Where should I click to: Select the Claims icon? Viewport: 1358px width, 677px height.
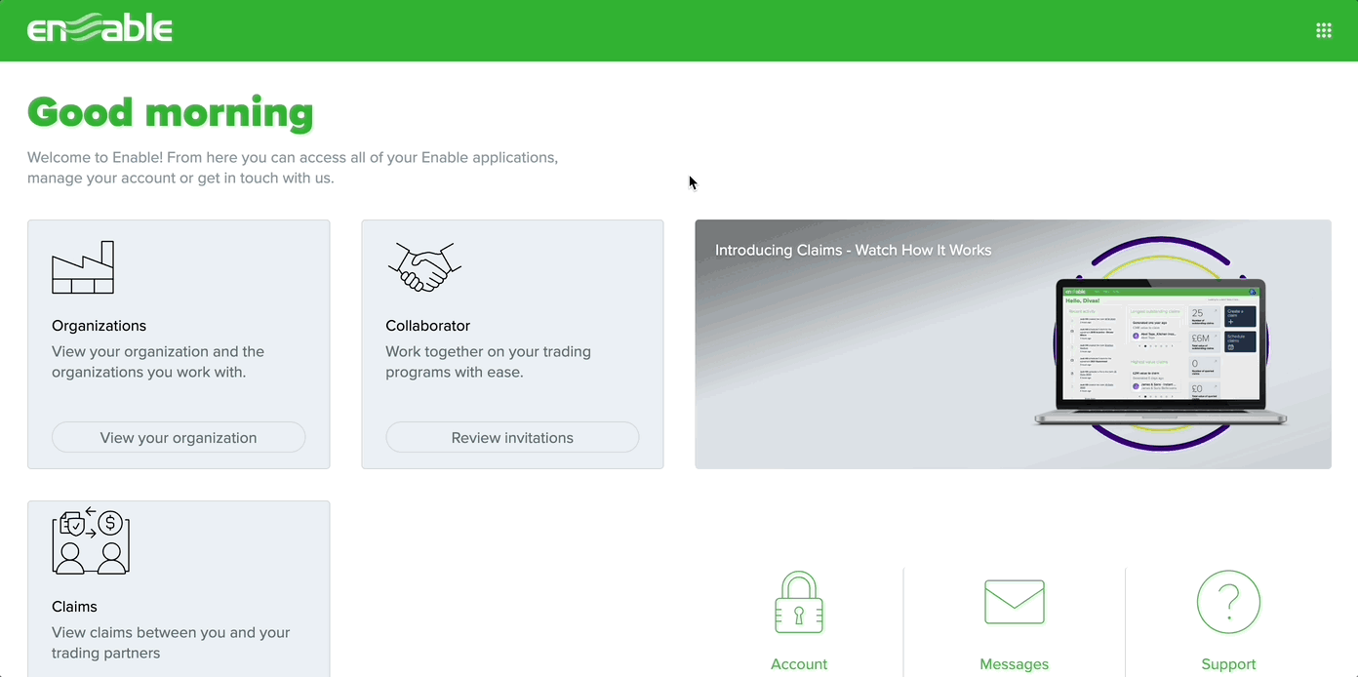click(x=90, y=538)
